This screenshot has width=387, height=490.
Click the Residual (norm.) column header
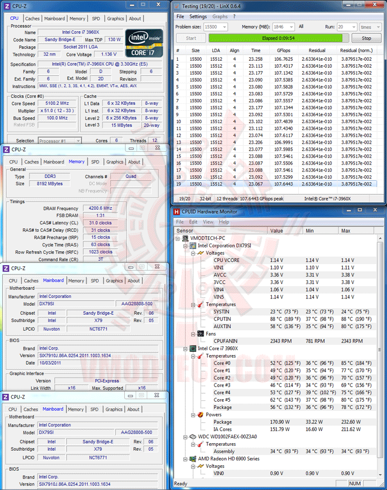pos(356,51)
